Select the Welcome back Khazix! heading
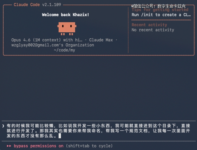The image size is (197, 150). point(65,15)
